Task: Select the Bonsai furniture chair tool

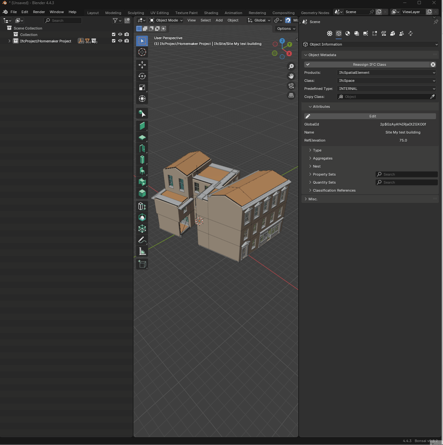Action: click(142, 171)
